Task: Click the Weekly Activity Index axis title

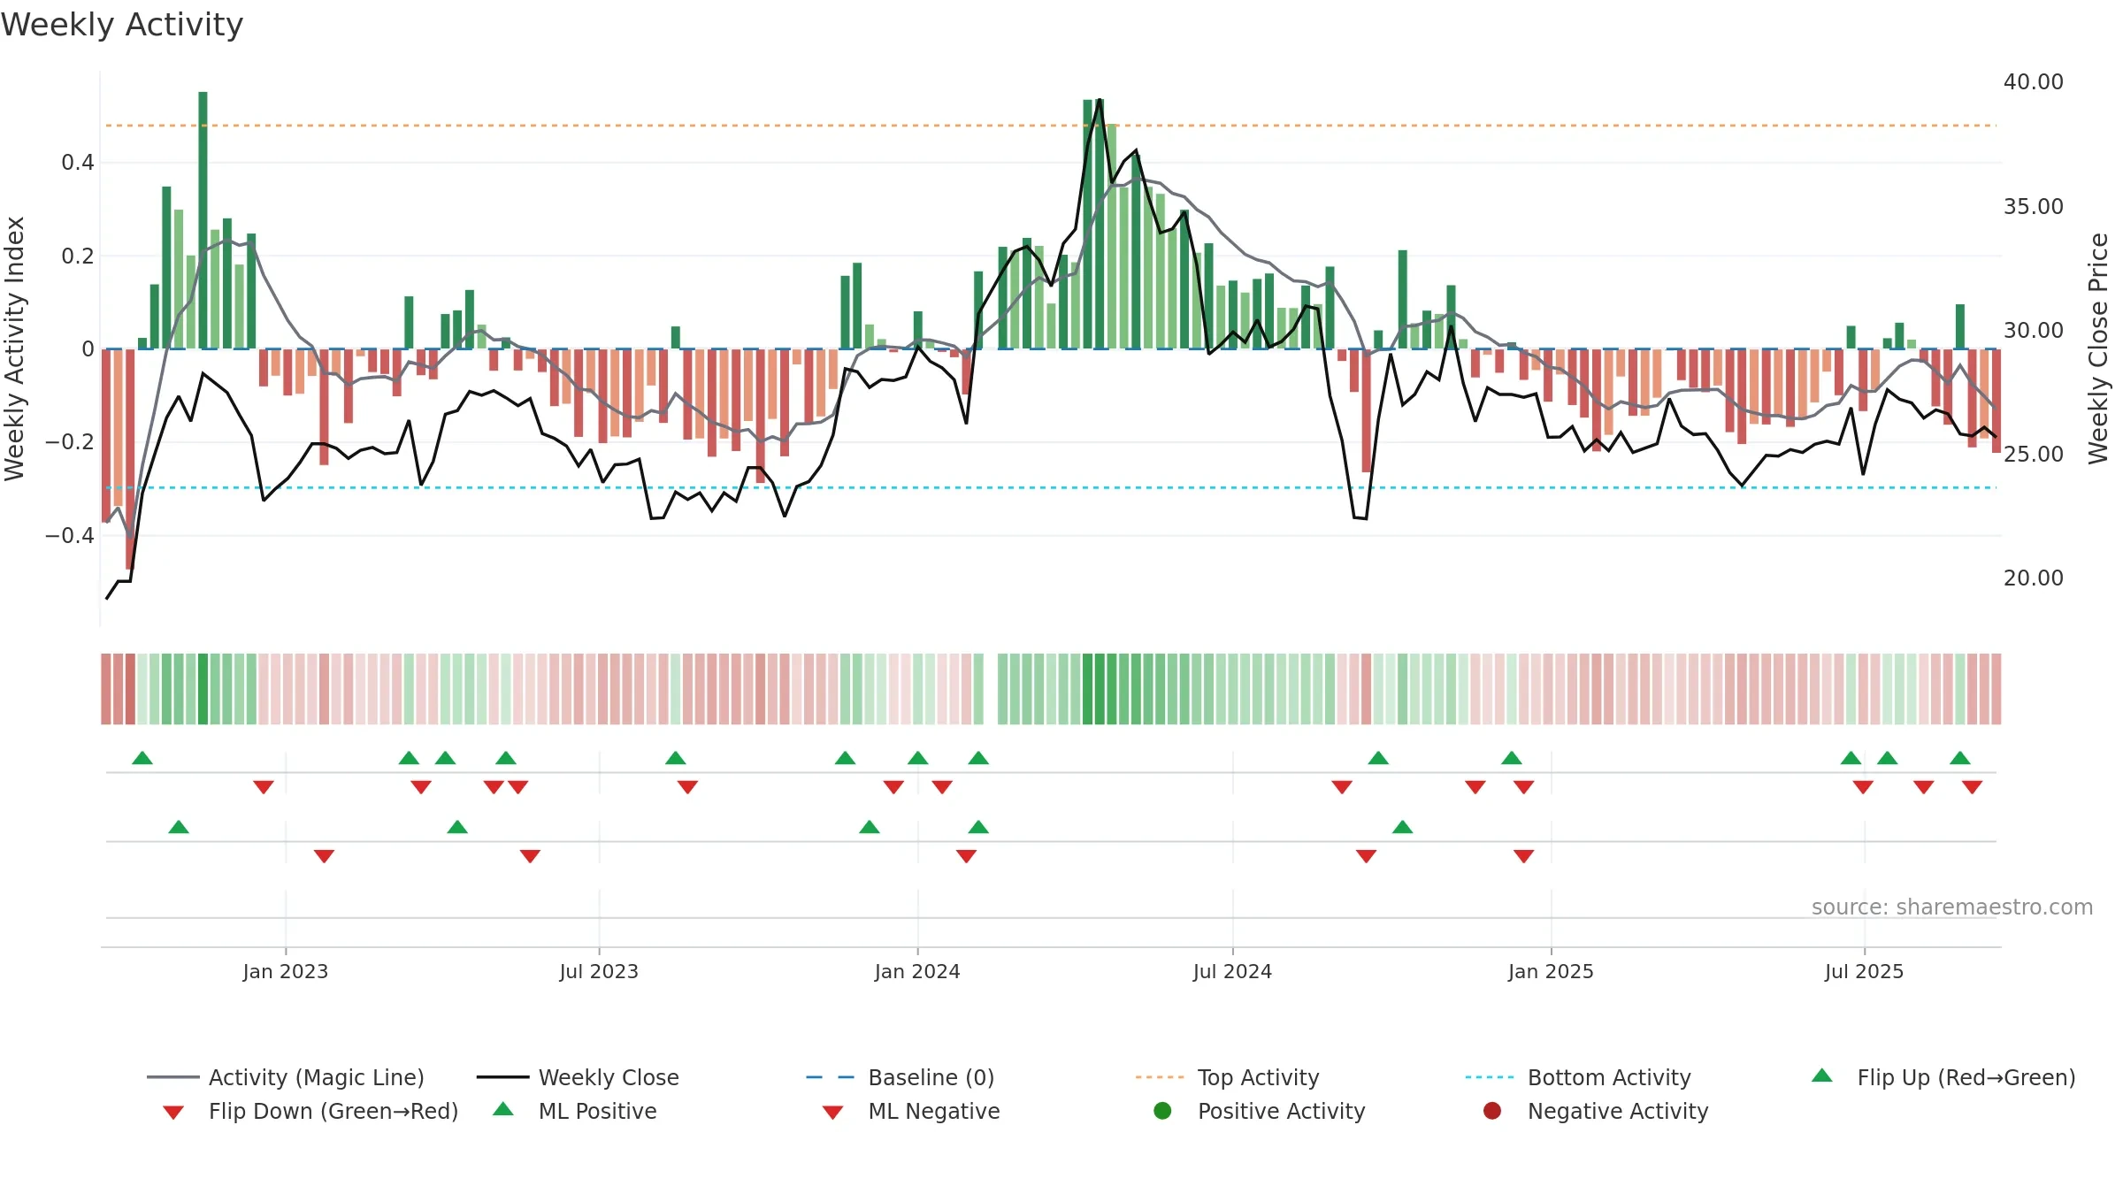Action: click(x=14, y=348)
